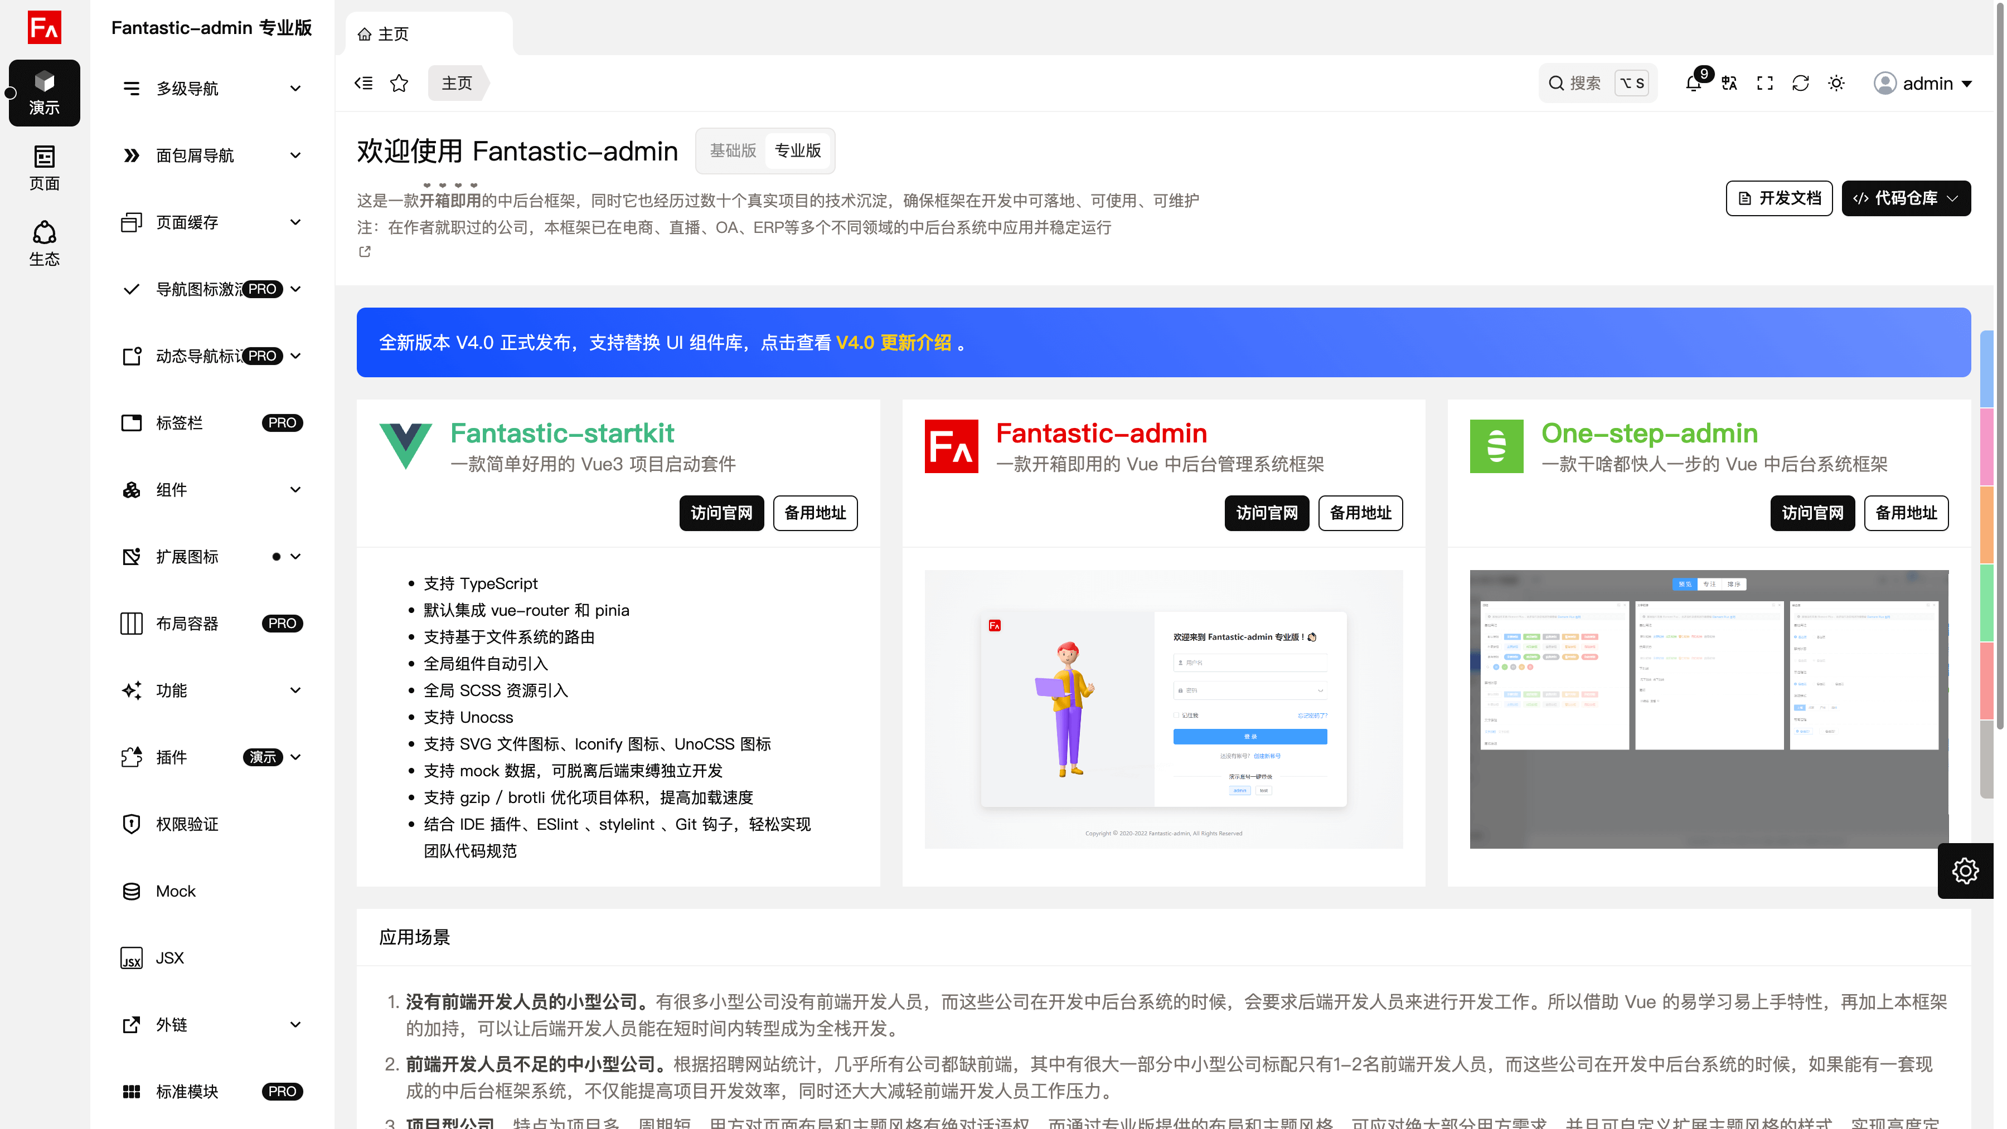This screenshot has width=2007, height=1129.
Task: Expand 多级导航 submenu
Action: coord(212,89)
